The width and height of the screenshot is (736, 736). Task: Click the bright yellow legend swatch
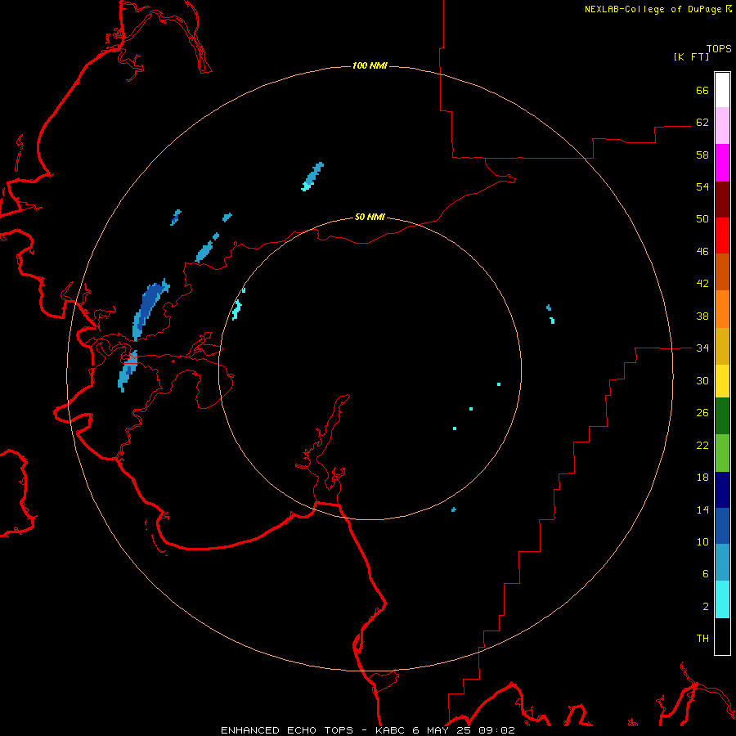[x=722, y=381]
